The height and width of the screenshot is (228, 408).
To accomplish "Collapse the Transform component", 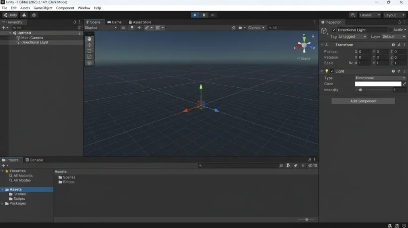I will click(322, 45).
